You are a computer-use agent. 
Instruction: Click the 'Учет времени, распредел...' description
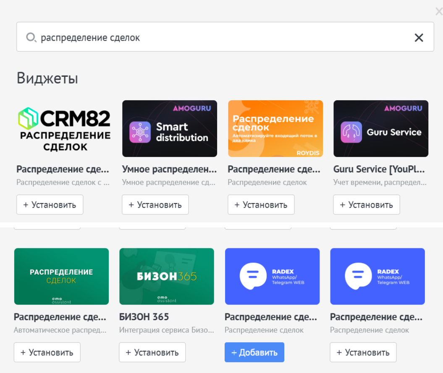[380, 183]
